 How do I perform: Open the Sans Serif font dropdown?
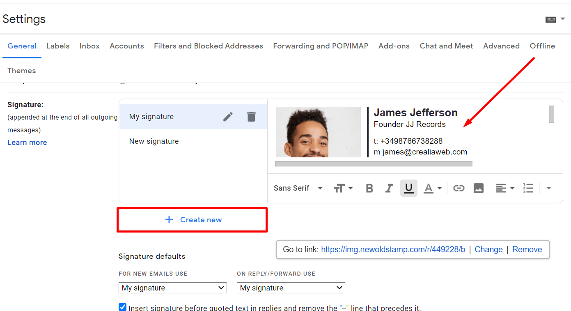298,188
